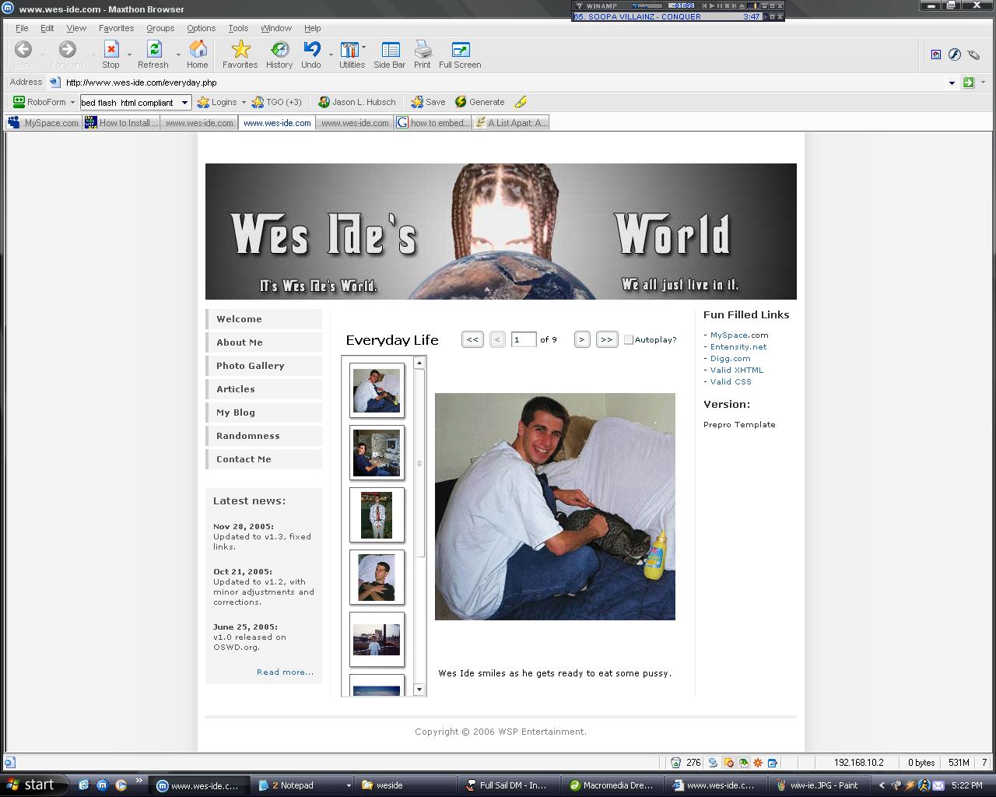Click the last photo >> button

point(607,339)
